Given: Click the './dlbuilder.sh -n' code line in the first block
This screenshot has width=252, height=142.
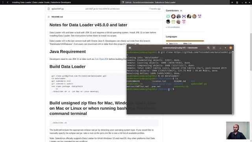Looking at the screenshot, I should click(75, 92).
